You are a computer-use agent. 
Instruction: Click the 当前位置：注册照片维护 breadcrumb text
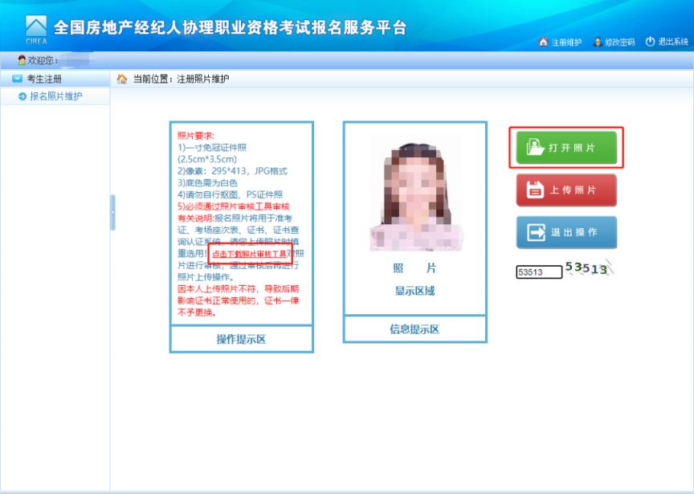coord(181,79)
